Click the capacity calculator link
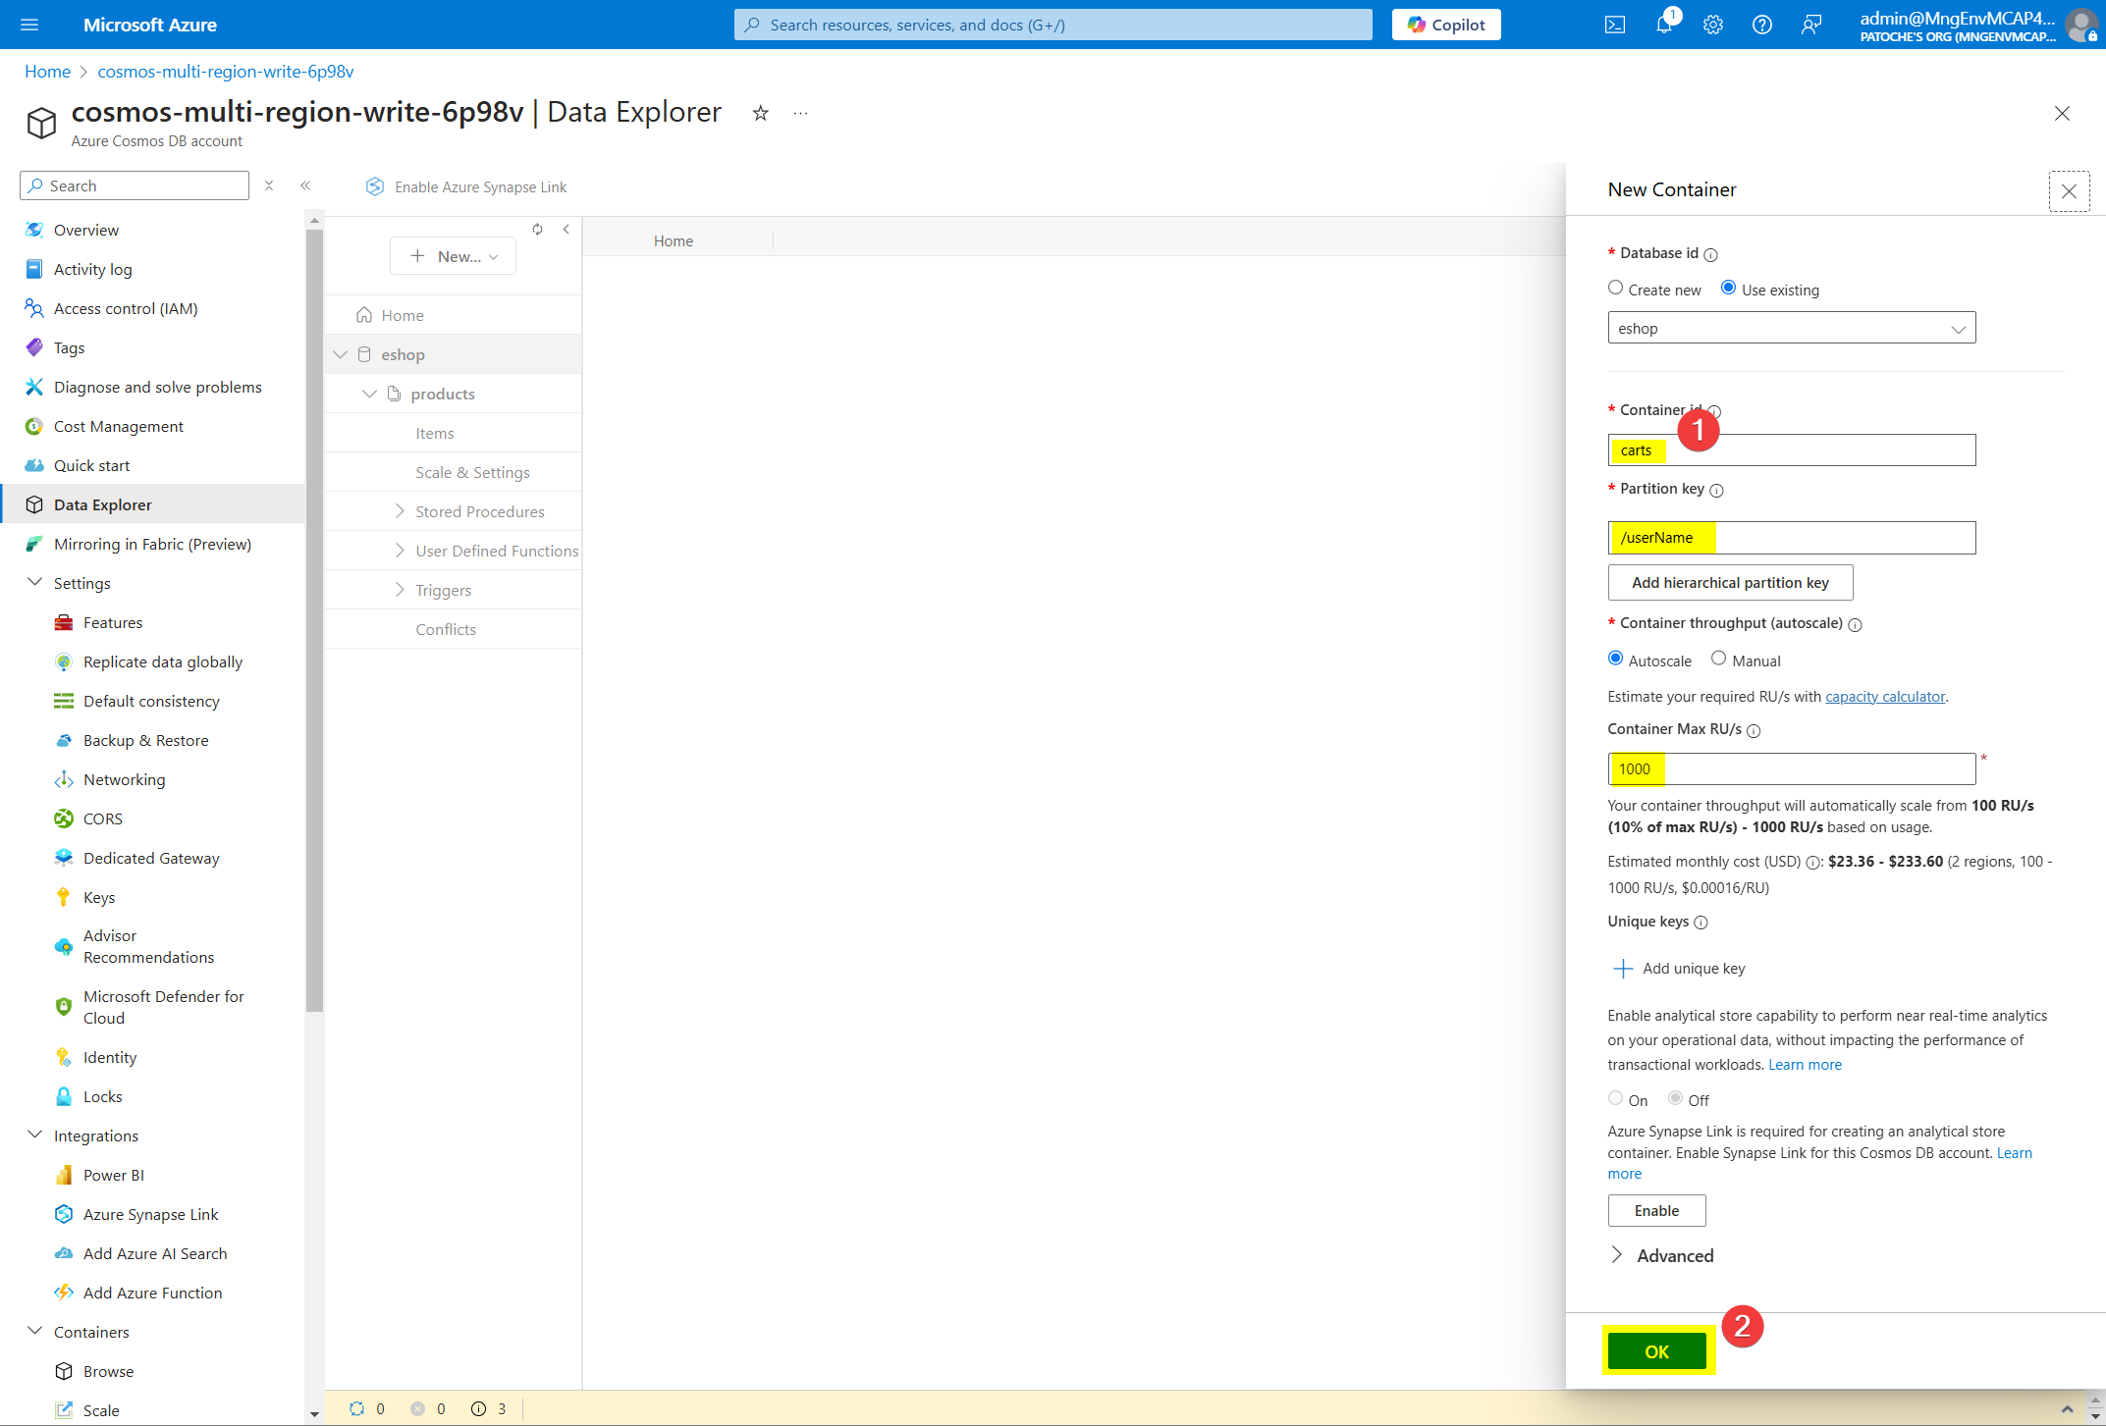This screenshot has width=2106, height=1426. (x=1884, y=696)
